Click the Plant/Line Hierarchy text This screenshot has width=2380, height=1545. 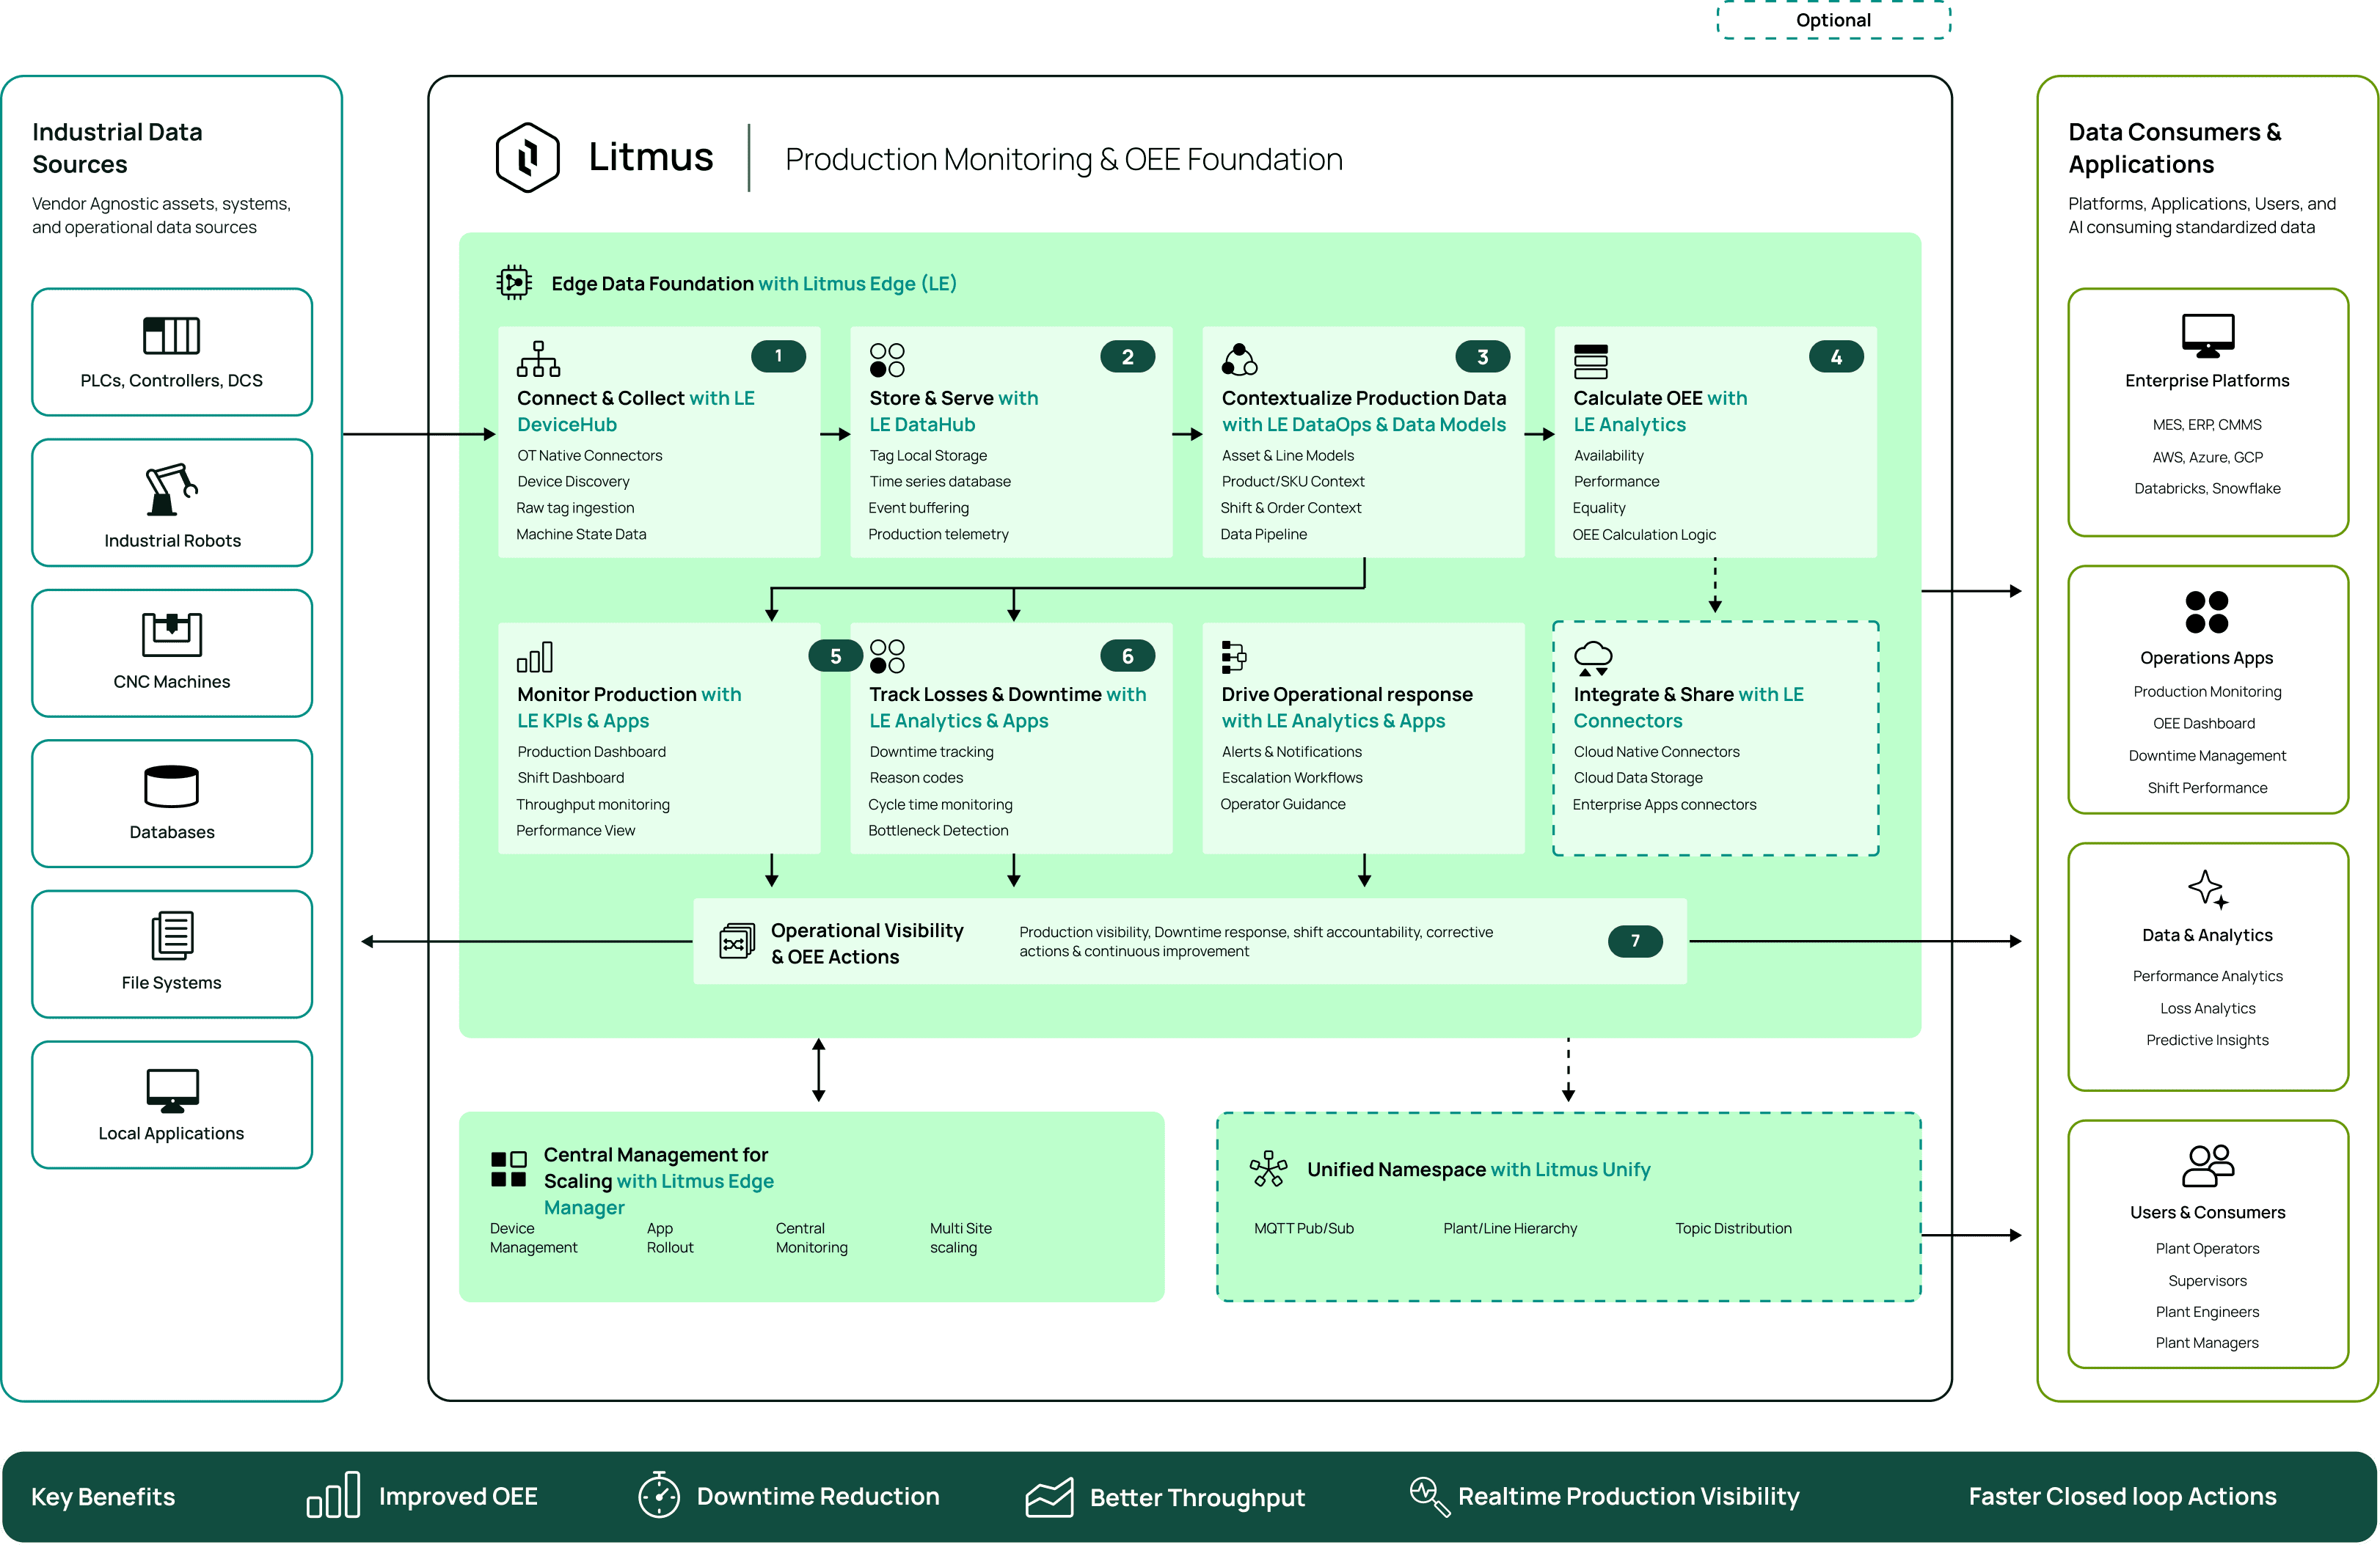(x=1510, y=1228)
